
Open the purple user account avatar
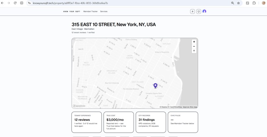point(204,11)
